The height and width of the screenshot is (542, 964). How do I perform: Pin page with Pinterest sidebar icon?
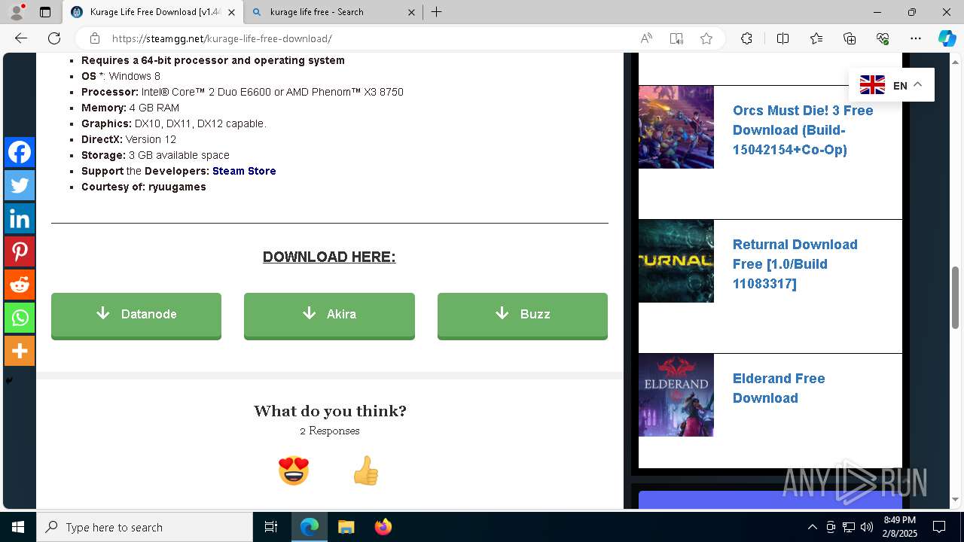tap(20, 251)
